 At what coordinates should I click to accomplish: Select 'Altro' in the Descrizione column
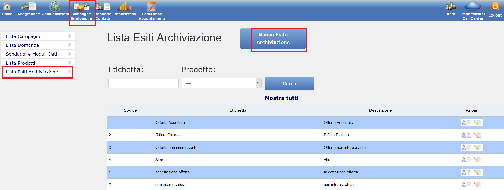pyautogui.click(x=327, y=160)
